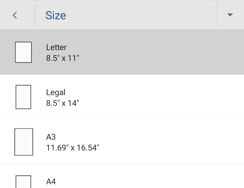The height and width of the screenshot is (188, 244).
Task: Click the Size header title
Action: [56, 15]
